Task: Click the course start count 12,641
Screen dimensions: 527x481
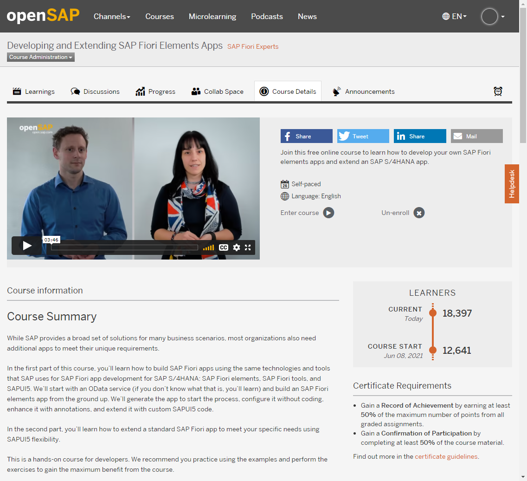Action: (x=457, y=351)
